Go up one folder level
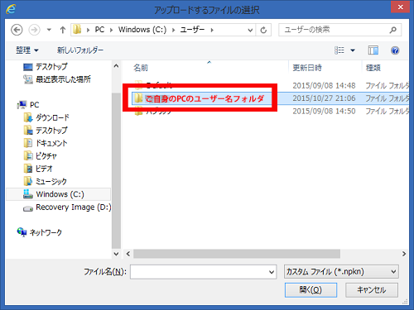The image size is (414, 310). [x=63, y=30]
